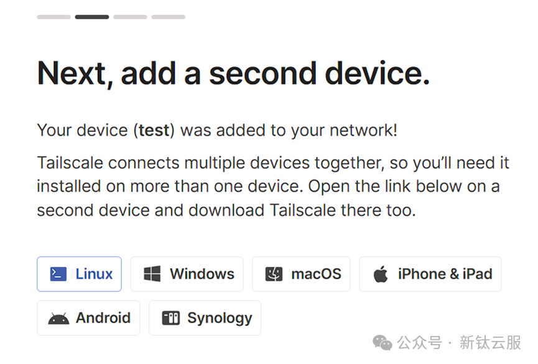Select the Linux label
538x364 pixels.
click(x=94, y=274)
